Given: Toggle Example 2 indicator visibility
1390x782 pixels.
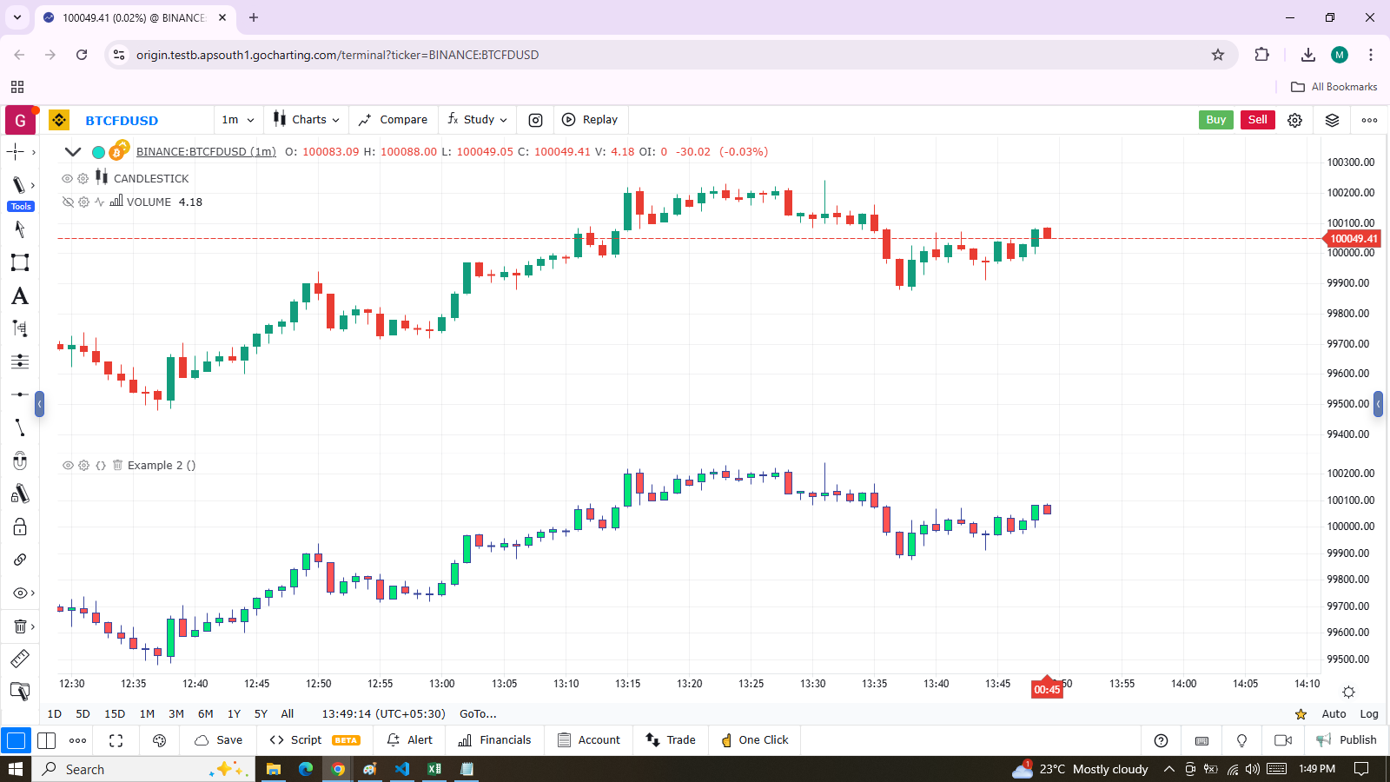Looking at the screenshot, I should click(67, 466).
